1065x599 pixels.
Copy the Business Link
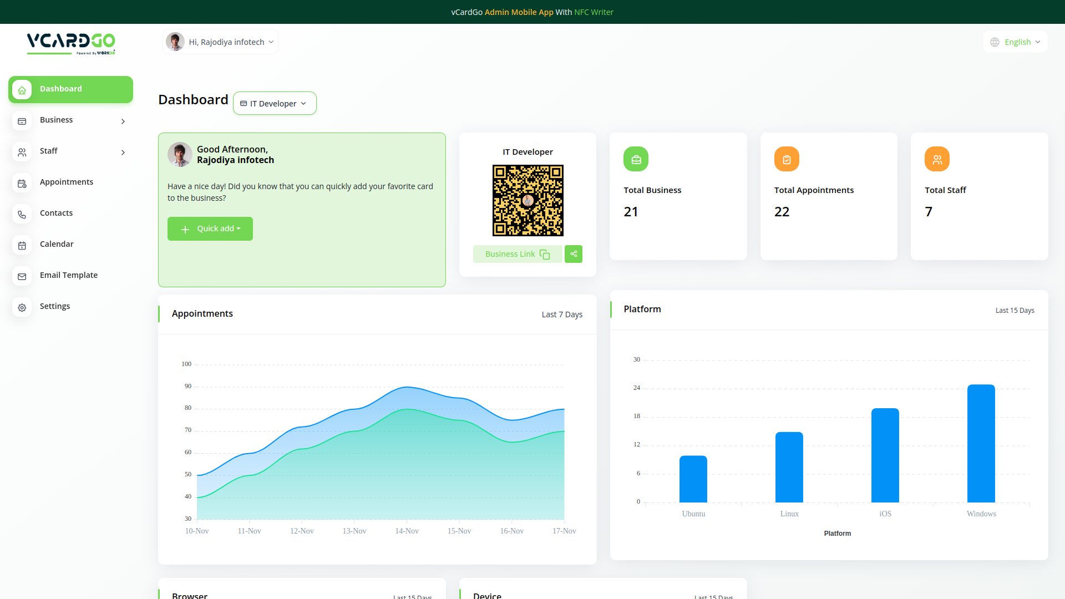[517, 254]
